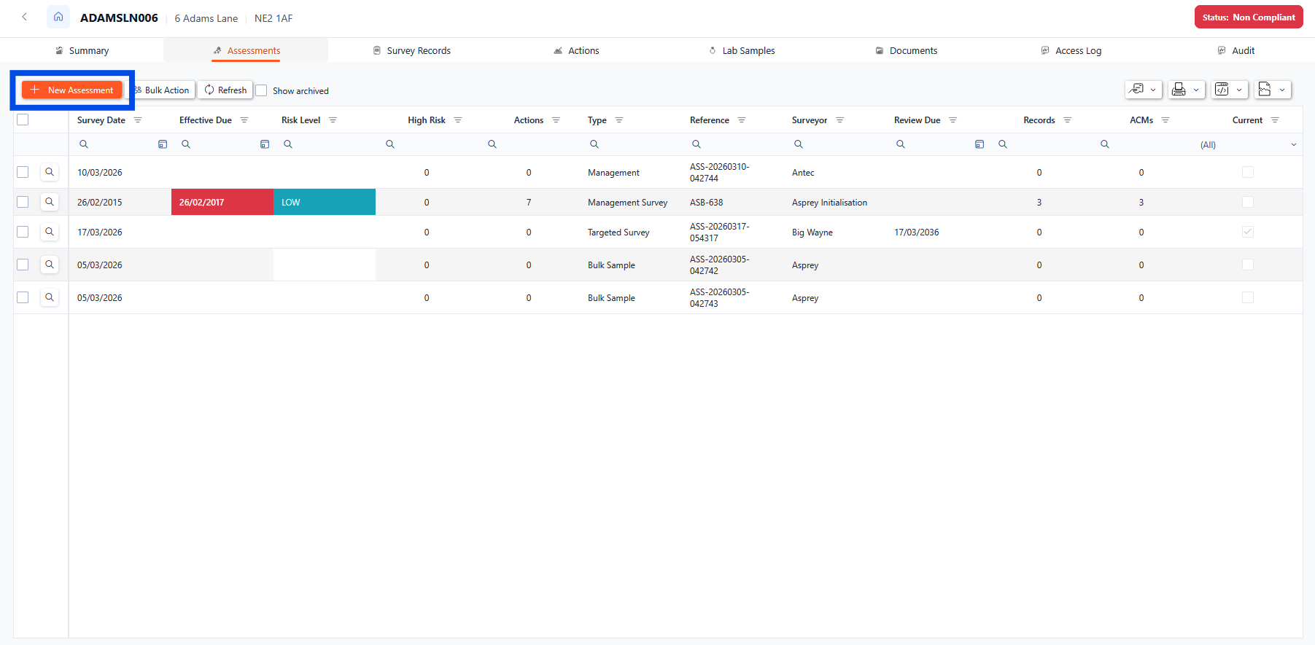Viewport: 1315px width, 645px height.
Task: Click magnifier icon on Targeted Survey row
Action: point(50,232)
